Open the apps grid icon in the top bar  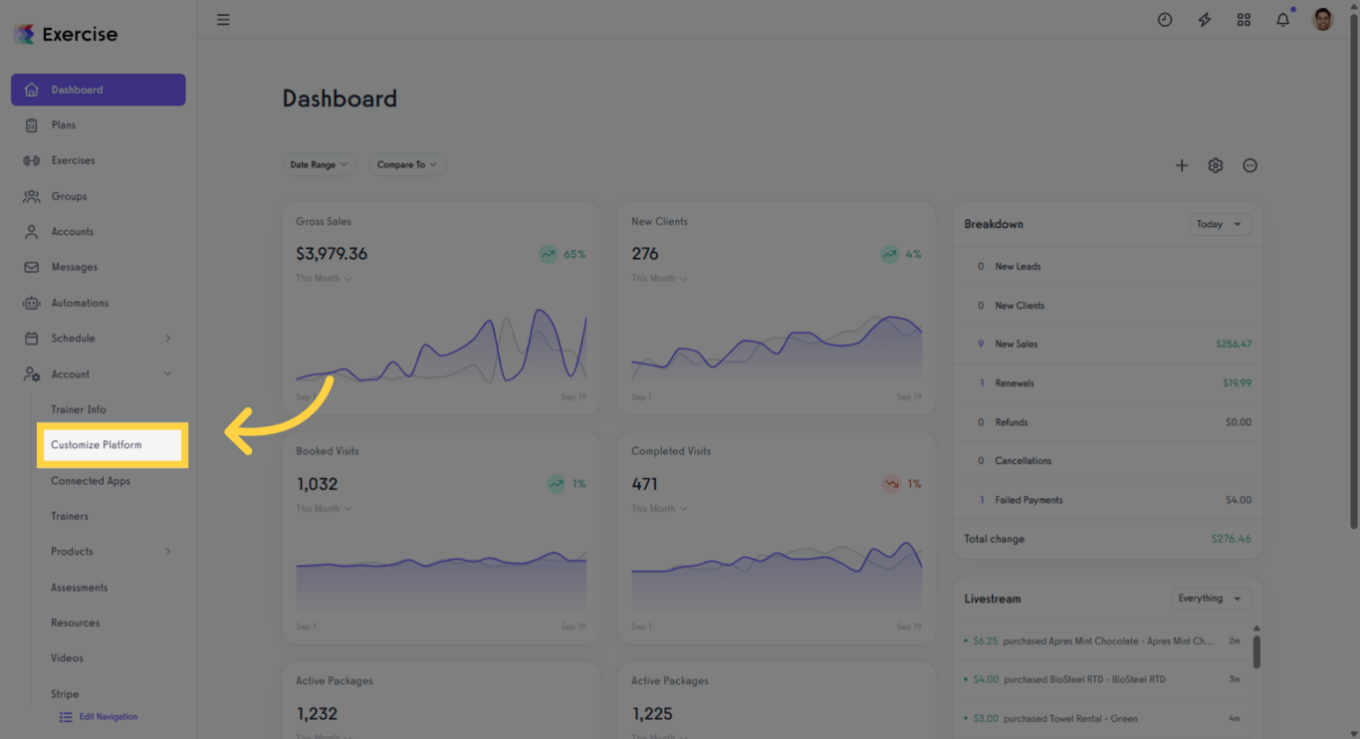pyautogui.click(x=1244, y=19)
